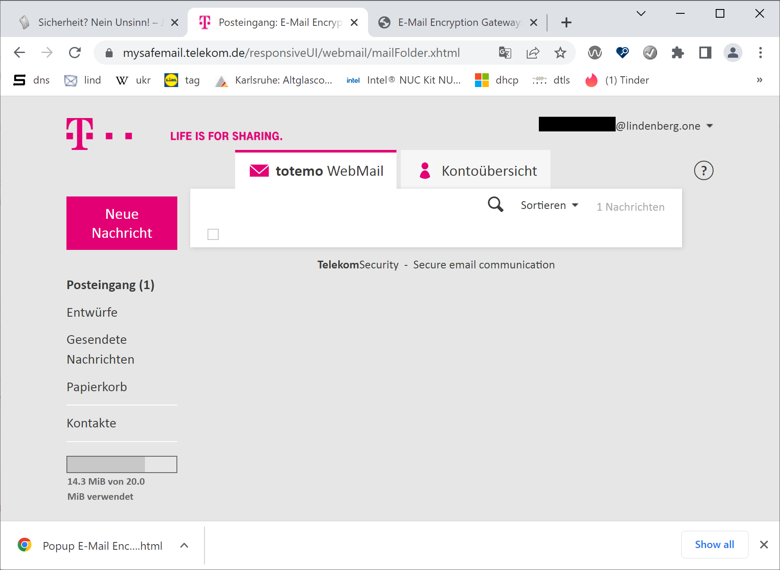The height and width of the screenshot is (570, 780).
Task: Click the 14.3 MiB von 20.0 MiB verwendet text
Action: point(106,489)
